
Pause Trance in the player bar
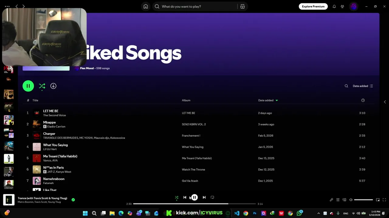click(194, 197)
